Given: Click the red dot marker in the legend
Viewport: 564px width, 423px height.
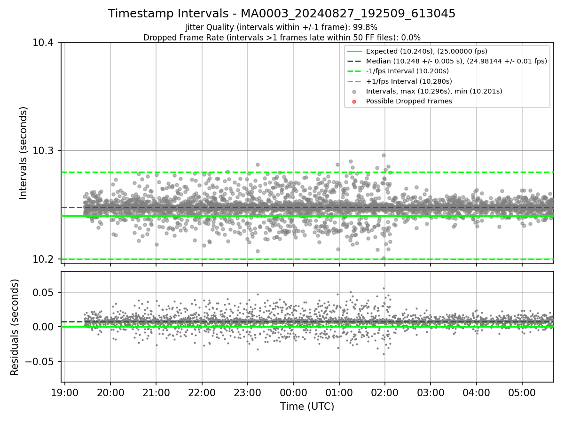Looking at the screenshot, I should tap(354, 102).
